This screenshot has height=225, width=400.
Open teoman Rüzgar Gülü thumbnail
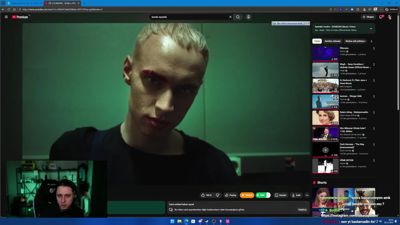(x=325, y=102)
